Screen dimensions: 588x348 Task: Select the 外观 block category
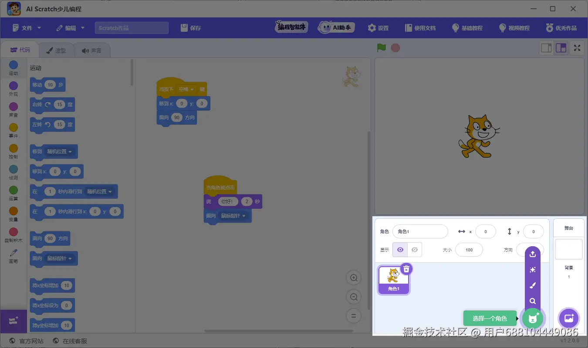14,89
